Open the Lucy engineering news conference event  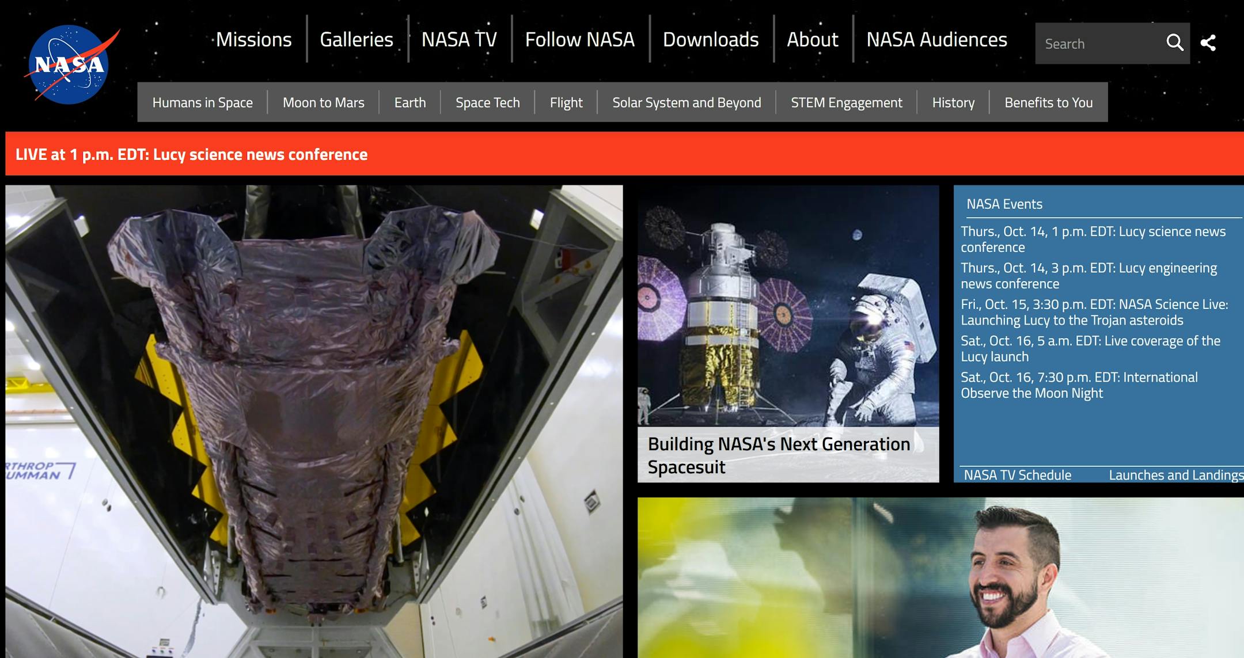point(1088,276)
